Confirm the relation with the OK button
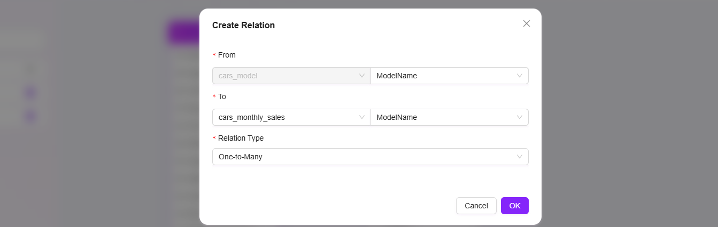Image resolution: width=718 pixels, height=227 pixels. [515, 206]
